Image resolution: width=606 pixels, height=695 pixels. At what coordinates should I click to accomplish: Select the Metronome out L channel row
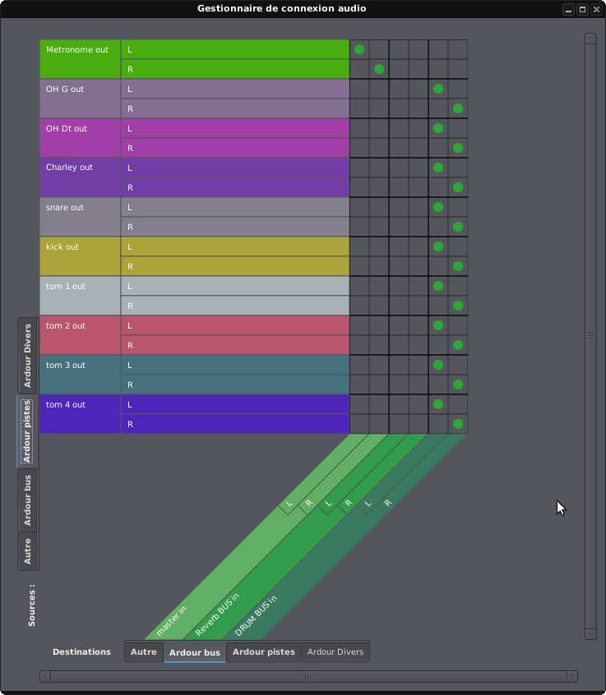coord(235,49)
